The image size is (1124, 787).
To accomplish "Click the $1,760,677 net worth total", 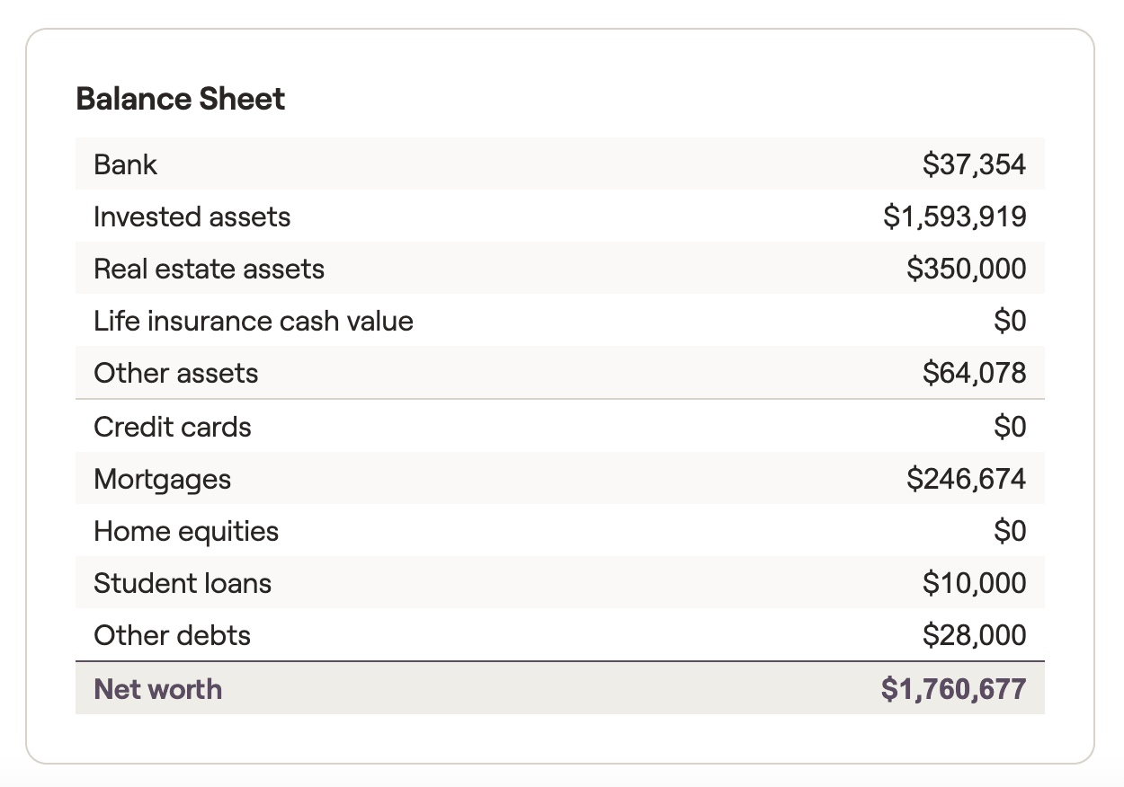I will coord(954,689).
